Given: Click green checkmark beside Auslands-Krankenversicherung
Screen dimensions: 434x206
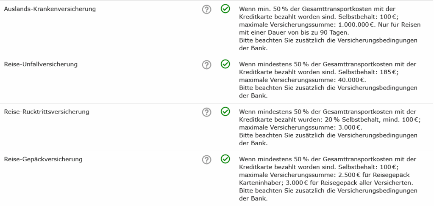Looking at the screenshot, I should pos(225,9).
